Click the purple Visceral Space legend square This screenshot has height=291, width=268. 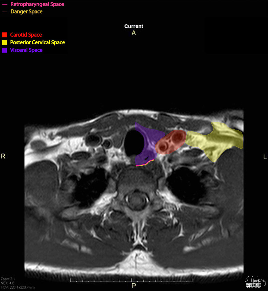pyautogui.click(x=4, y=50)
